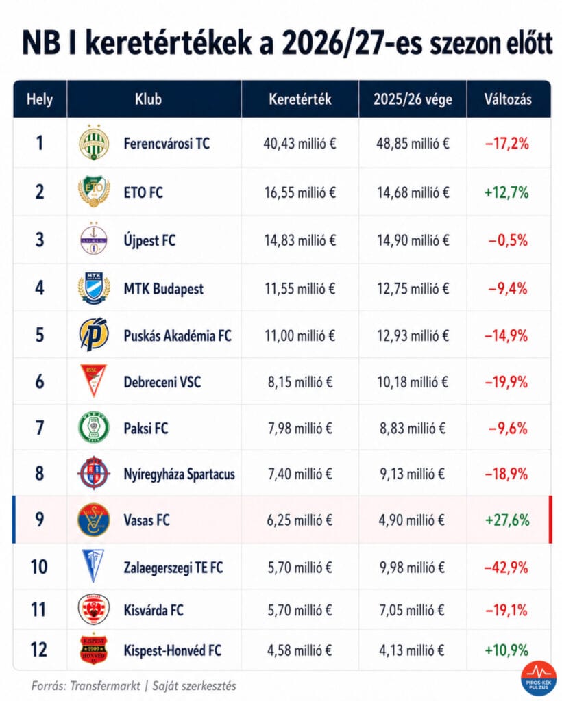The height and width of the screenshot is (701, 562).
Task: Click the Vasas FC round crest
Action: [93, 520]
